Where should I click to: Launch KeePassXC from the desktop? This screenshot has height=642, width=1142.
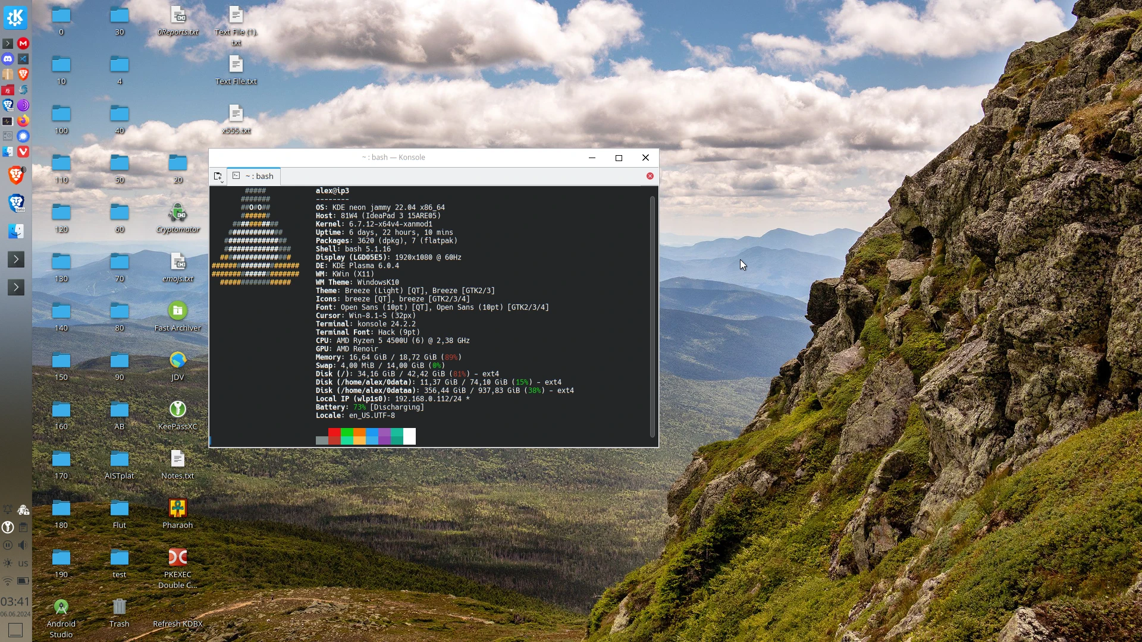pyautogui.click(x=178, y=415)
